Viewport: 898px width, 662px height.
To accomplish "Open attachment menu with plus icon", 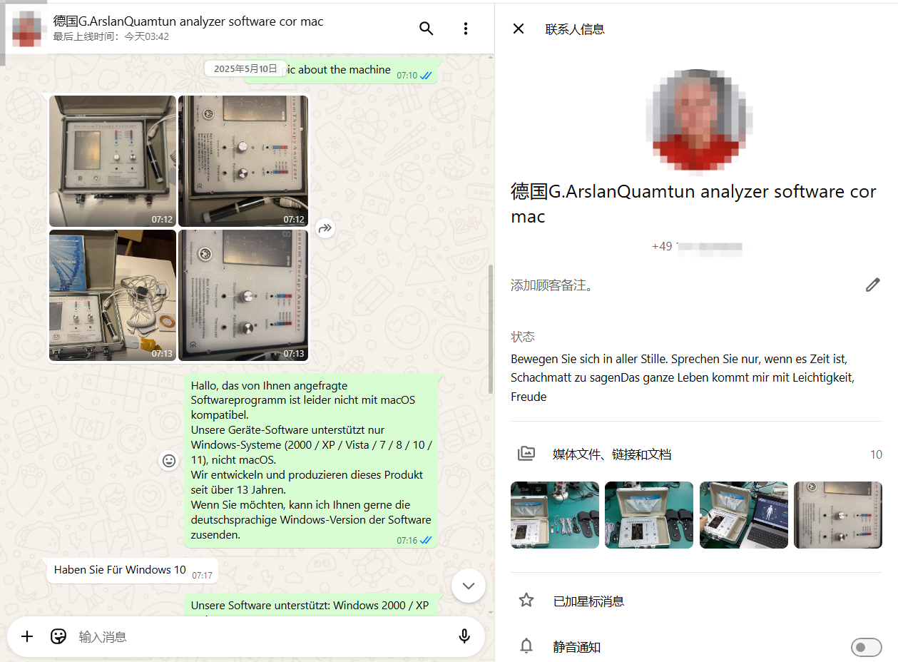I will [27, 636].
